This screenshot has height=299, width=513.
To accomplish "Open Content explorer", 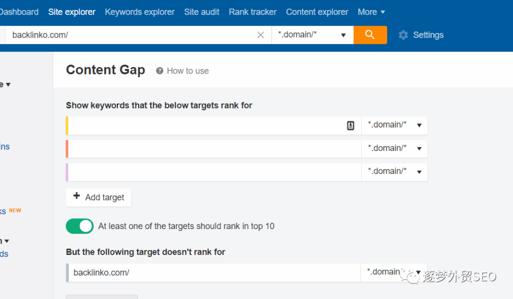I will point(317,12).
